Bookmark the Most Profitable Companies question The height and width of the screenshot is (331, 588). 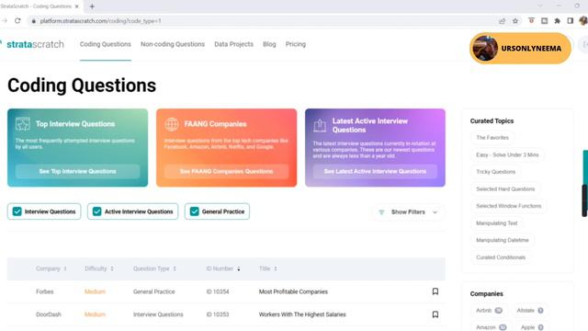click(x=435, y=291)
